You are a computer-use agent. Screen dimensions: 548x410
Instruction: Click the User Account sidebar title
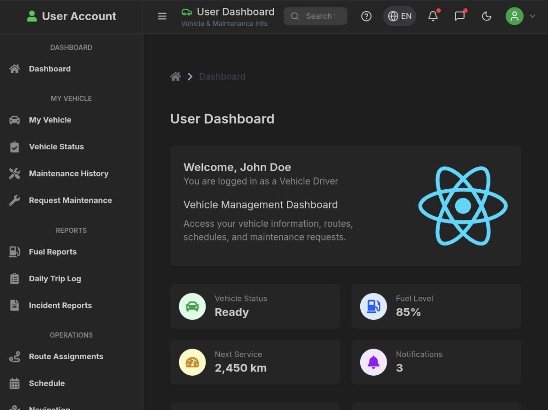pos(79,16)
